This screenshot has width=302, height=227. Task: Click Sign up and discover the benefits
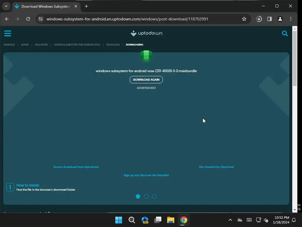tap(146, 175)
